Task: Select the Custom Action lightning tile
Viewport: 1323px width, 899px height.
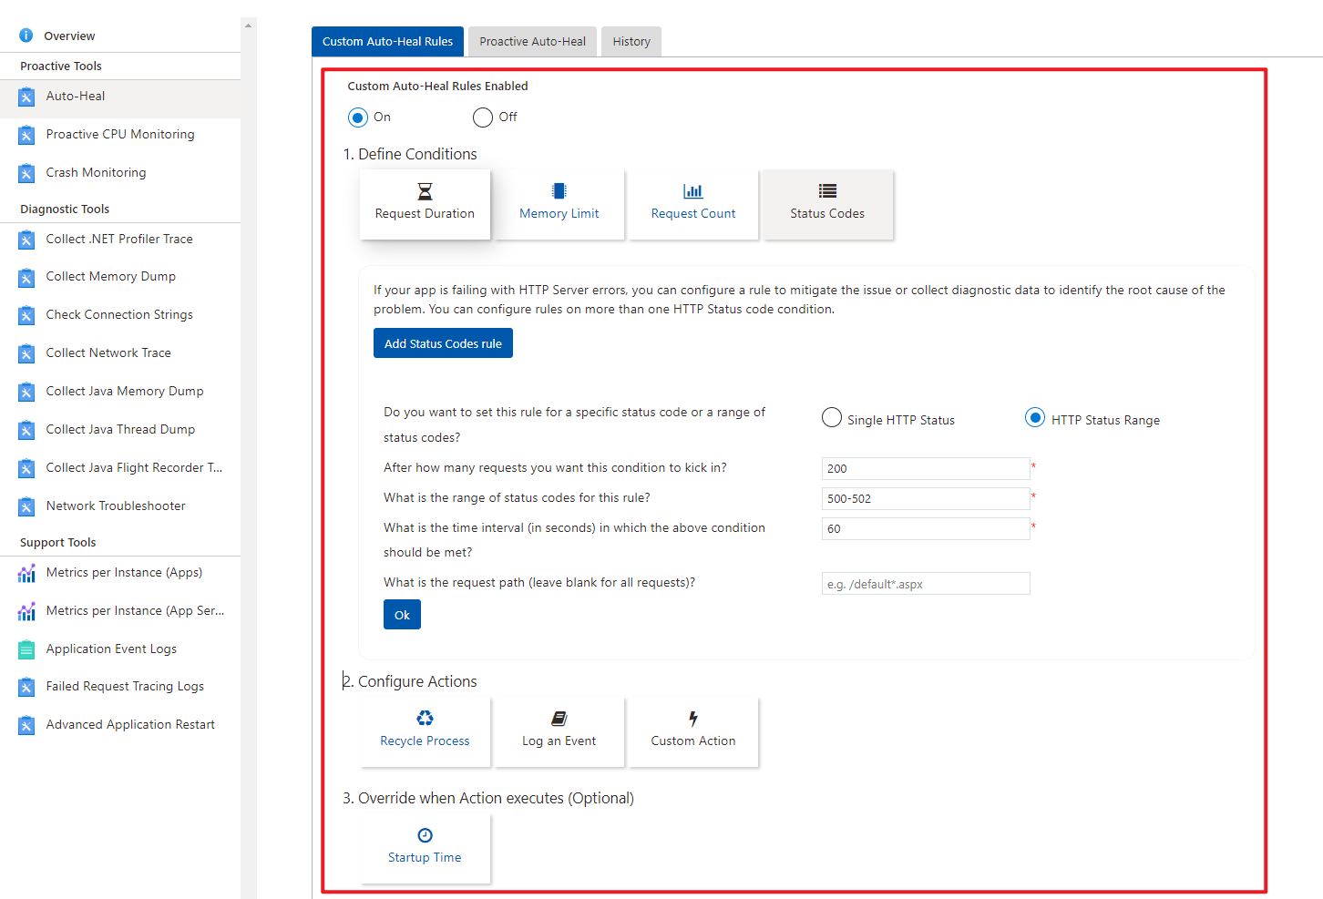Action: pos(692,731)
